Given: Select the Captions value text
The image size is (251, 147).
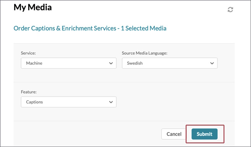Looking at the screenshot, I should tap(34, 102).
